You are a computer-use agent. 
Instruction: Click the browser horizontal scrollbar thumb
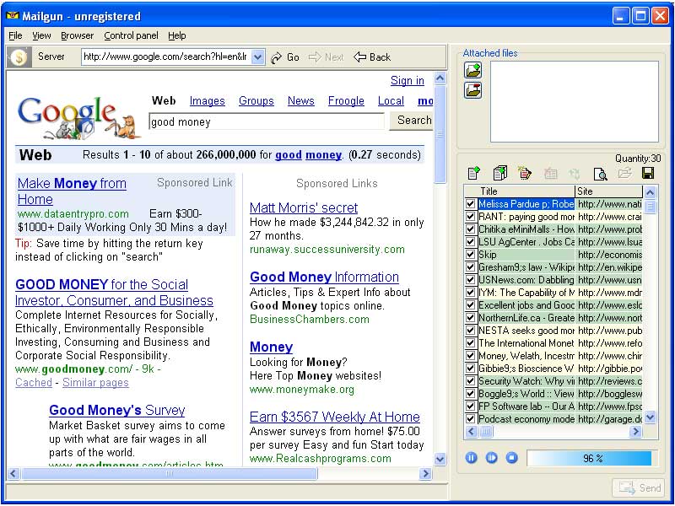pos(170,474)
